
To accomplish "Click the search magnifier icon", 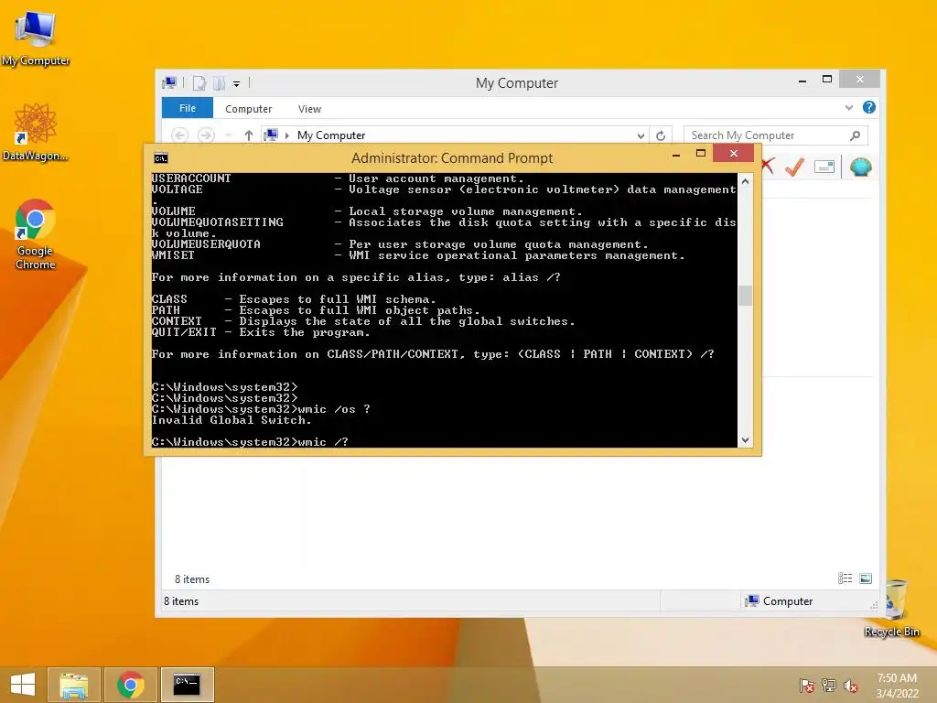I will 856,135.
